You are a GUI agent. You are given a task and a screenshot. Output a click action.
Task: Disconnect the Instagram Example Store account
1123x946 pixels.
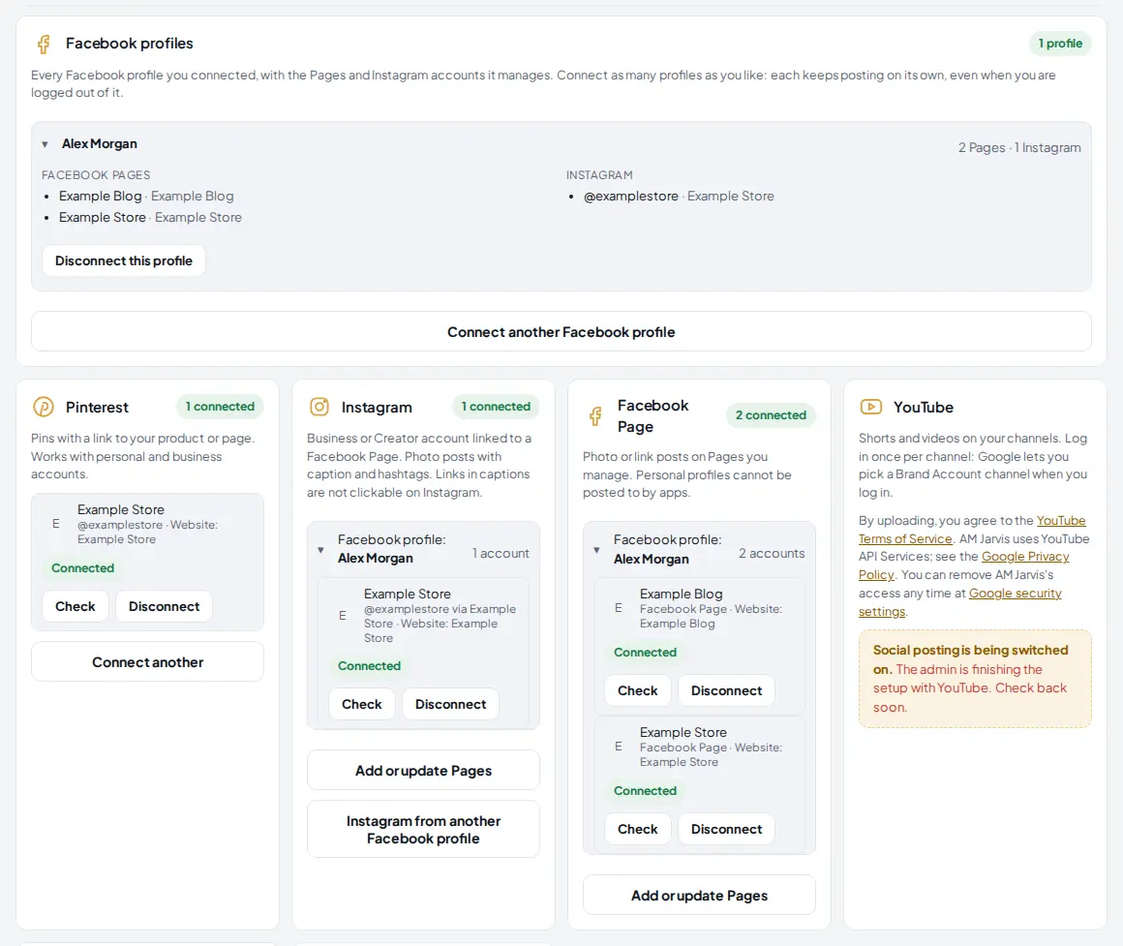[450, 704]
